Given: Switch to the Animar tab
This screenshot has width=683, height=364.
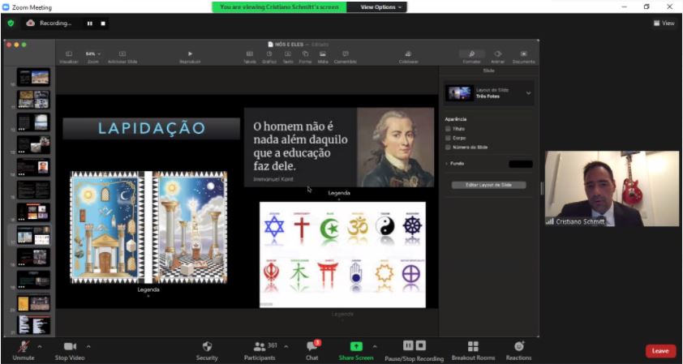Looking at the screenshot, I should pyautogui.click(x=497, y=56).
